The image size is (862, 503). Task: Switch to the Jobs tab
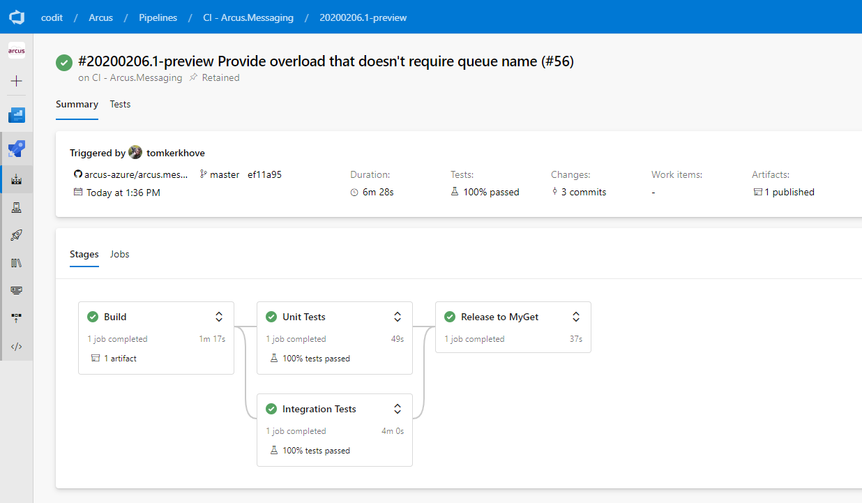(120, 254)
